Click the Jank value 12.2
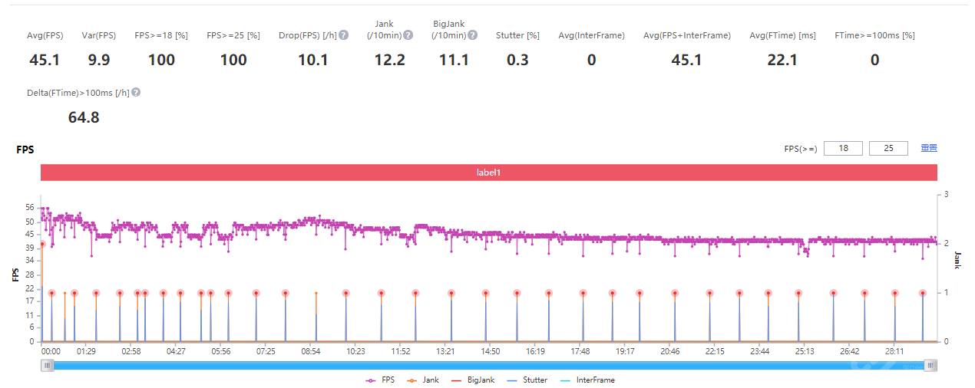 (389, 60)
